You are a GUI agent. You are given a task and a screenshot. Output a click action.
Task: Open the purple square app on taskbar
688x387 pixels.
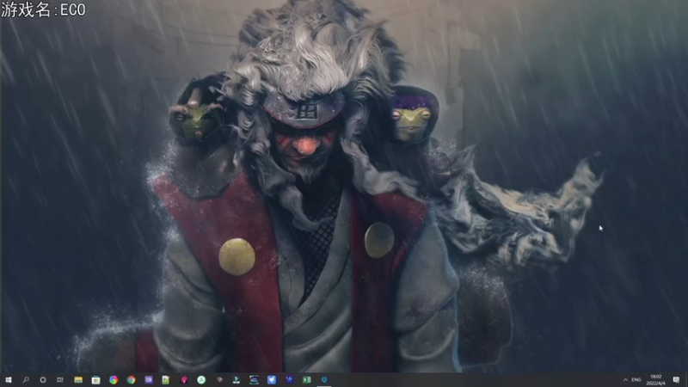[x=148, y=380]
